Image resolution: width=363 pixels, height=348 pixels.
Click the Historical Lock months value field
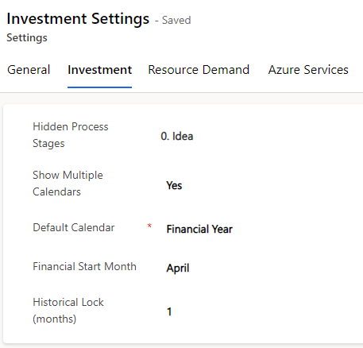click(x=169, y=311)
